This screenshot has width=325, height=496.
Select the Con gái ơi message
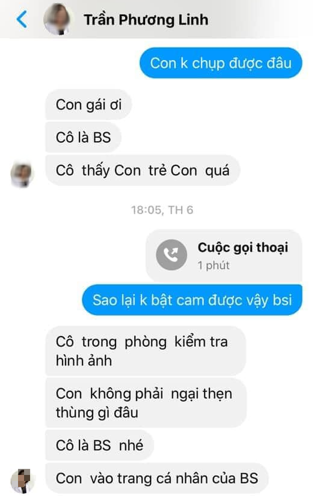[x=88, y=105]
